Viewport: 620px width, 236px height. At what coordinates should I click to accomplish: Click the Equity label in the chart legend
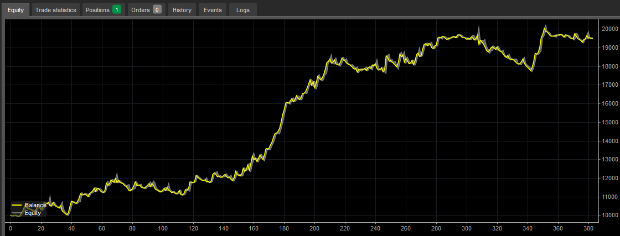pyautogui.click(x=33, y=213)
